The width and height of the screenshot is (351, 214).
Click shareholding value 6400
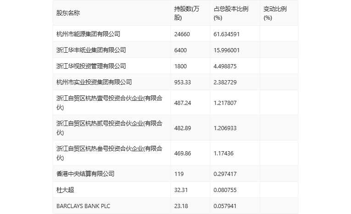pyautogui.click(x=180, y=50)
